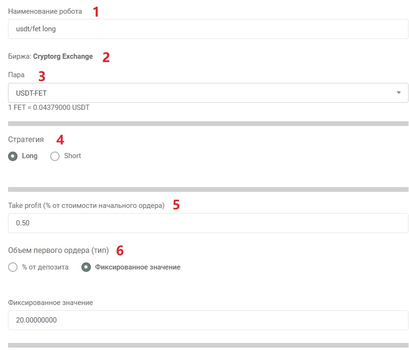Click the red number 6 marker
The height and width of the screenshot is (350, 409).
(x=120, y=251)
